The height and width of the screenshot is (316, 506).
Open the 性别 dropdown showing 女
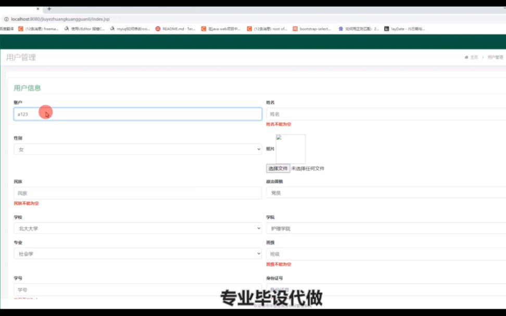pyautogui.click(x=137, y=149)
